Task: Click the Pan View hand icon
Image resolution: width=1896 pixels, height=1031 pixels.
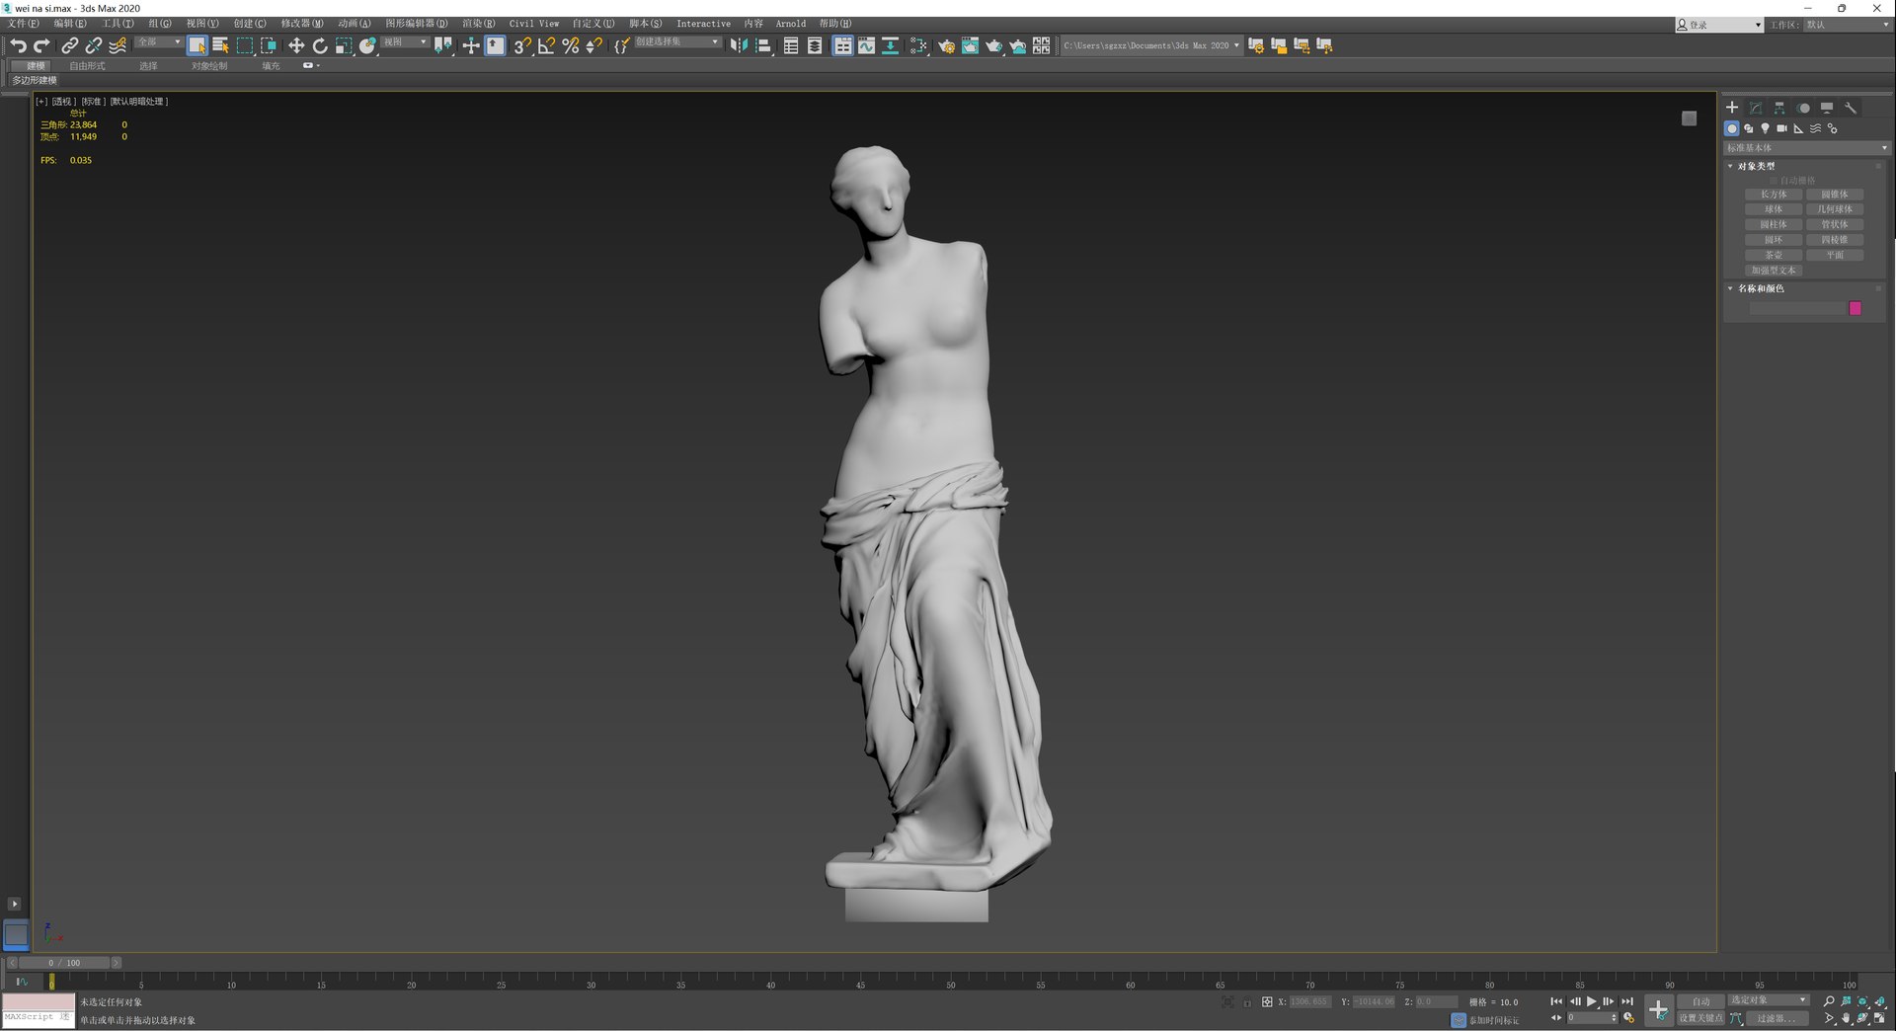Action: tap(1846, 1018)
